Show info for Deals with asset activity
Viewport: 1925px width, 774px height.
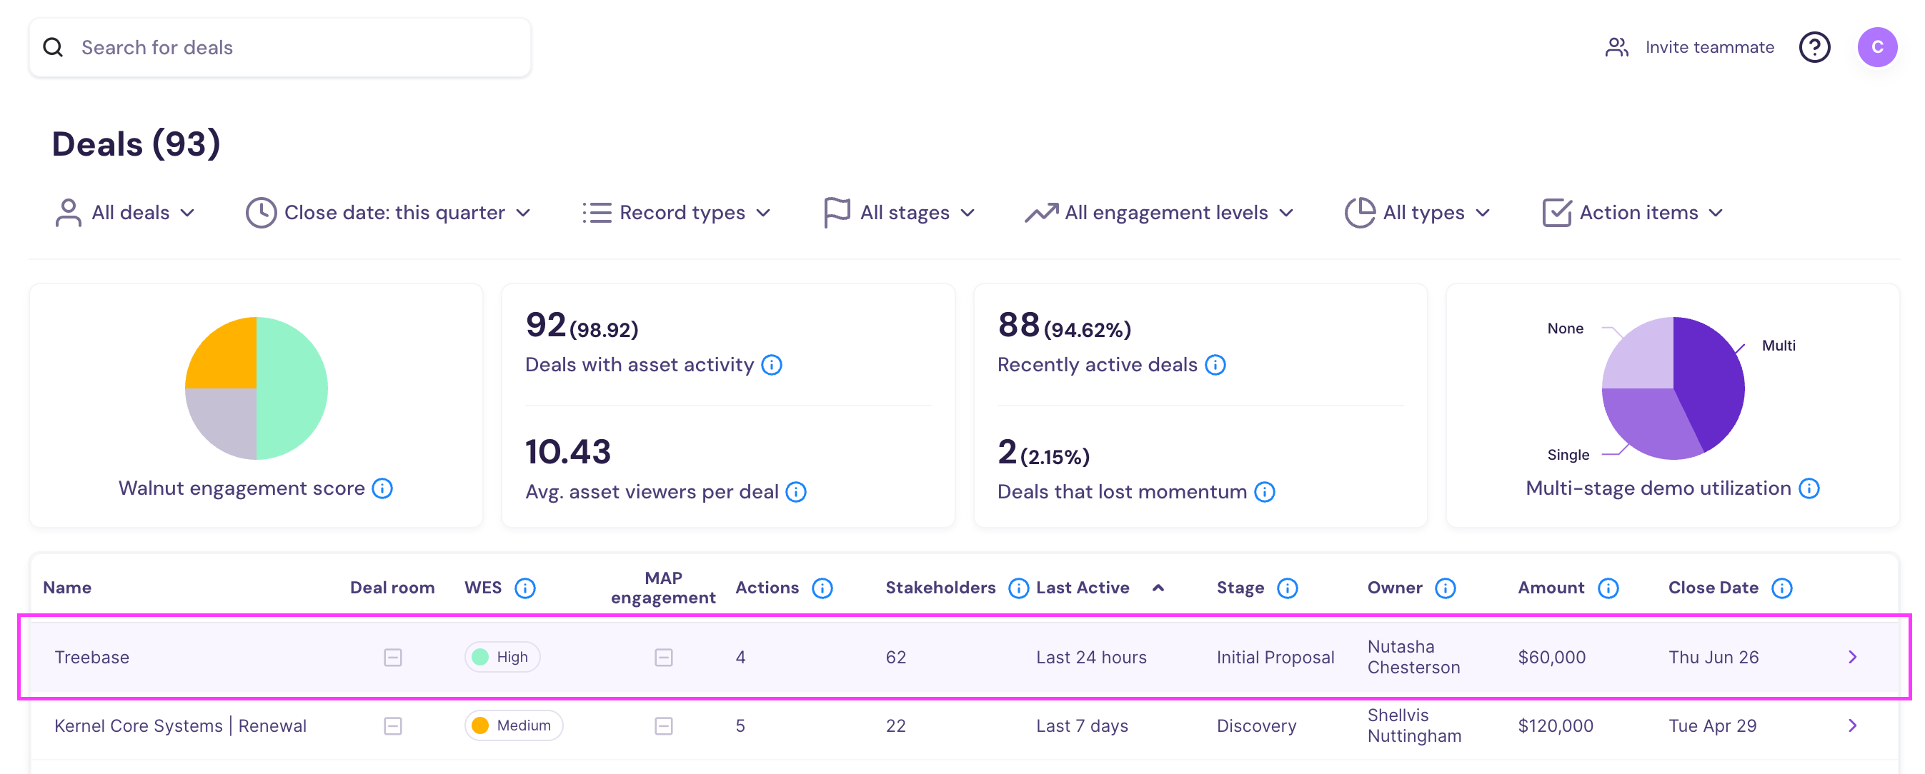[x=771, y=365]
